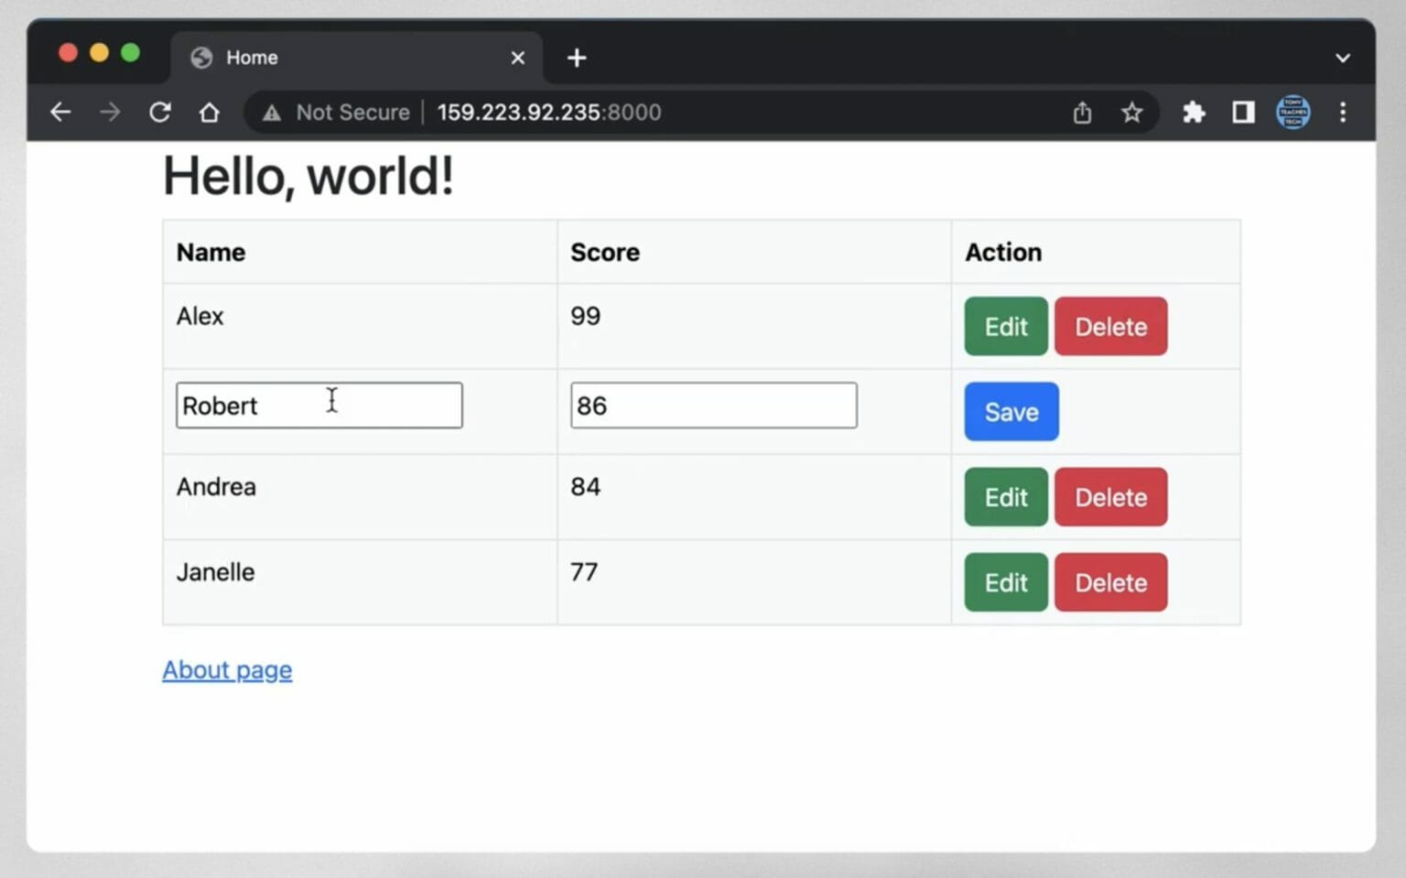Delete the Alex row
This screenshot has width=1406, height=878.
1110,326
